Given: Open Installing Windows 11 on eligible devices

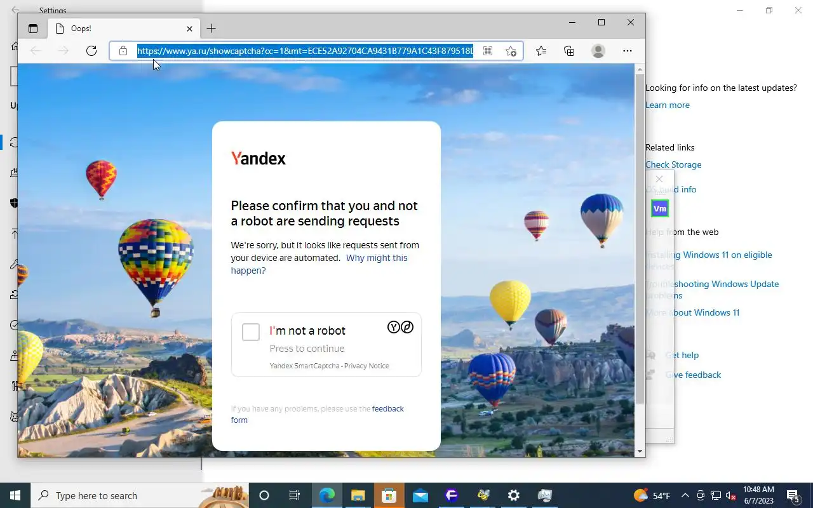Looking at the screenshot, I should point(709,260).
